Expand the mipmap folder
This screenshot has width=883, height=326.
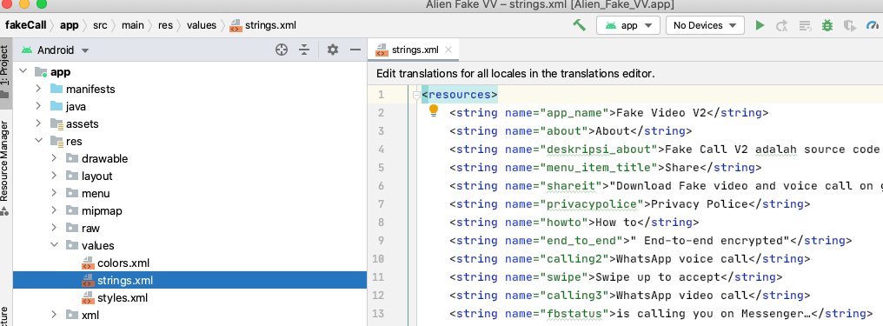(54, 211)
